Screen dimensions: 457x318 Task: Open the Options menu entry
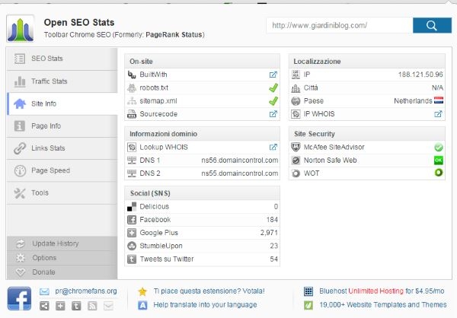coord(62,258)
